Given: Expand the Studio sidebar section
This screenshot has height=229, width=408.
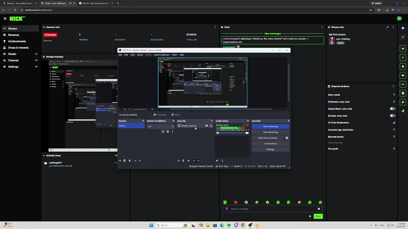Looking at the screenshot, I should [36, 54].
